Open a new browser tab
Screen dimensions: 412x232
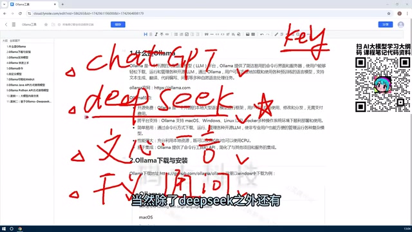click(x=62, y=5)
